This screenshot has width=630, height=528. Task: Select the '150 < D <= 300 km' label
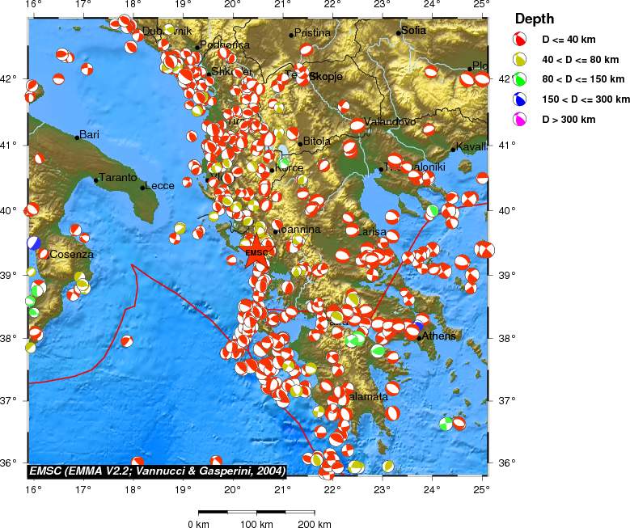[586, 99]
